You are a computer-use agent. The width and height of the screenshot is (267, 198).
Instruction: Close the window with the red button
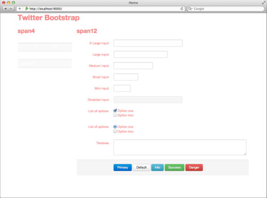coord(4,3)
